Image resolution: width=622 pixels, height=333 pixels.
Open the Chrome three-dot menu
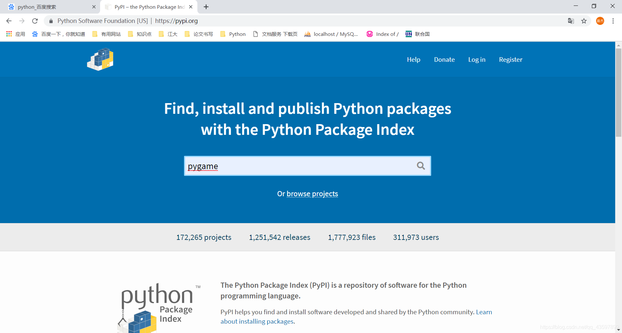tap(613, 21)
